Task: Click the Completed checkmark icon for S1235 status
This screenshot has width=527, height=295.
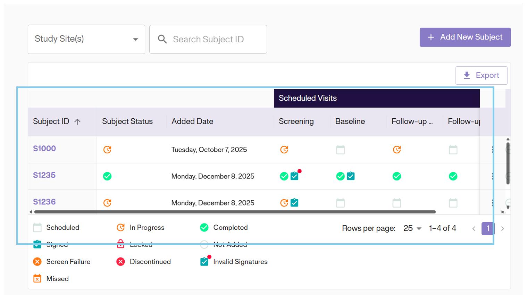Action: coord(108,176)
